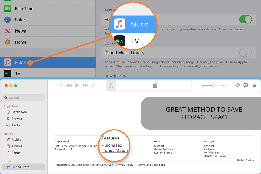
Task: Skip forward to the next track
Action: click(85, 85)
